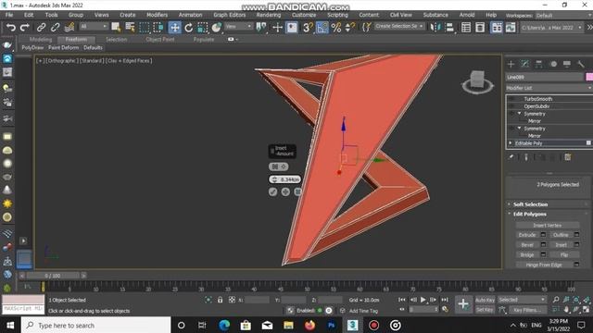Open the Create Selection Set dropdown
Image resolution: width=593 pixels, height=333 pixels.
click(x=399, y=27)
